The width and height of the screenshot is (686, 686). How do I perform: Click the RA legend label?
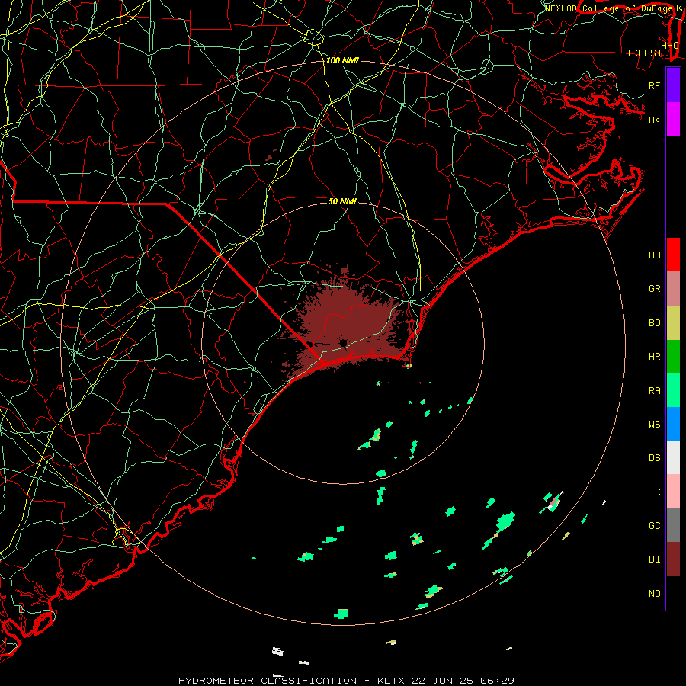click(x=654, y=391)
